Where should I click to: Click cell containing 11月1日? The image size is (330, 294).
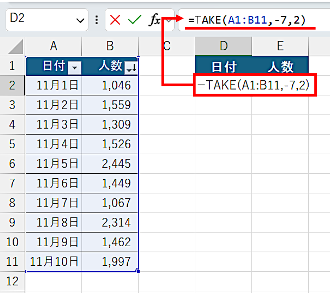(x=53, y=85)
